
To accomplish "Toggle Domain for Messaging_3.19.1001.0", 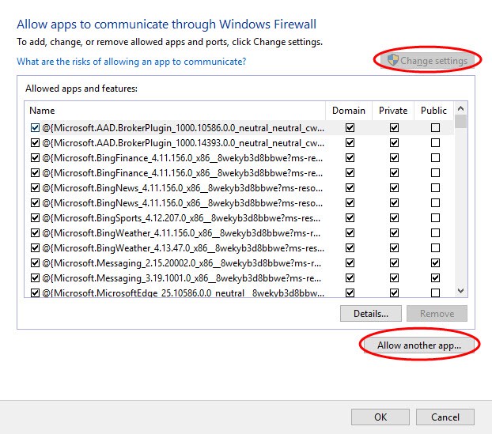I will click(350, 277).
